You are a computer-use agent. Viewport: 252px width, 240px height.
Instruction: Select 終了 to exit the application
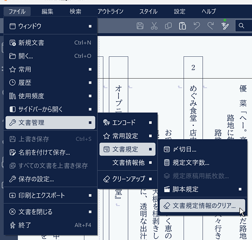point(50,225)
